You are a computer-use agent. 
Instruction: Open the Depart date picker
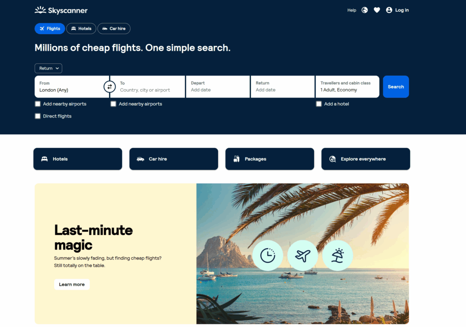218,87
